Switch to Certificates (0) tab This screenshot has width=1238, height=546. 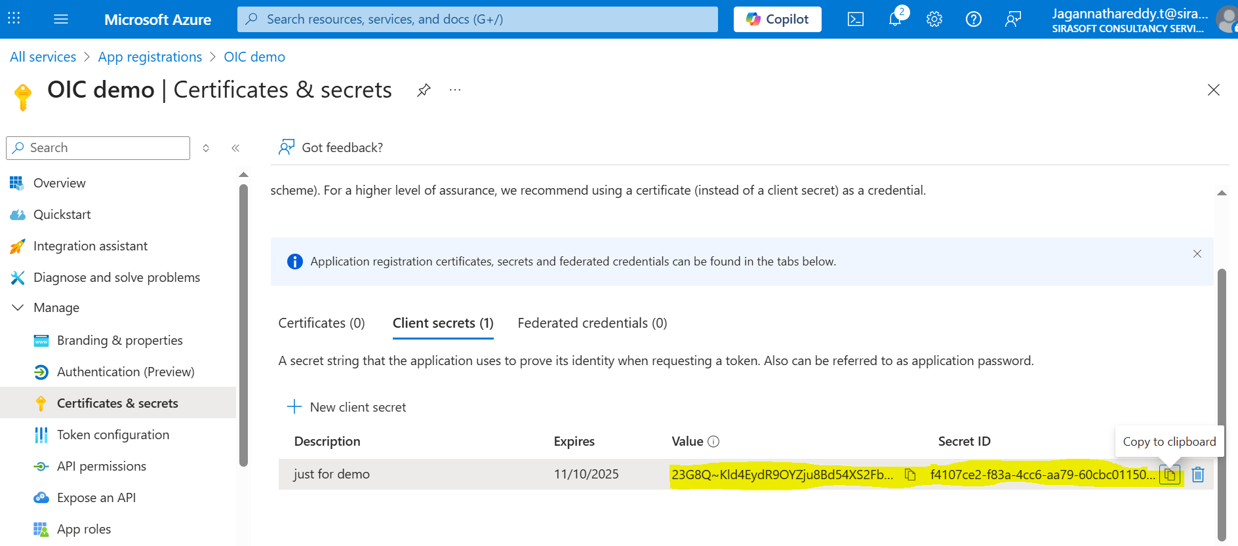321,323
